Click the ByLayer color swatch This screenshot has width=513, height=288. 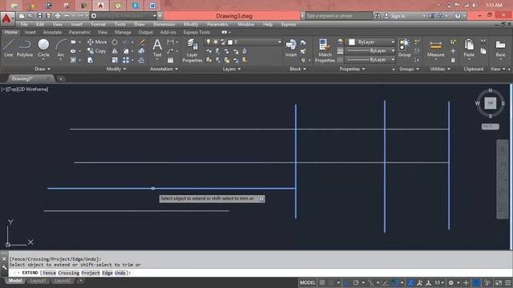point(352,42)
